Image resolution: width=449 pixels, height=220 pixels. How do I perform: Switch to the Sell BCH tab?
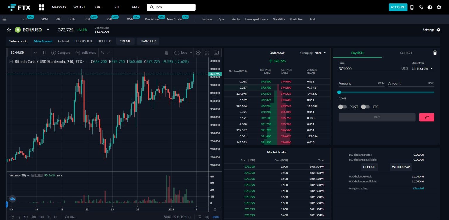[406, 53]
